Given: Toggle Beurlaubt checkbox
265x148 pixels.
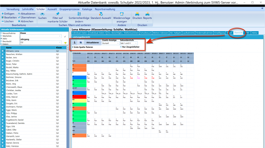Looking at the screenshot, I should pyautogui.click(x=2, y=41).
